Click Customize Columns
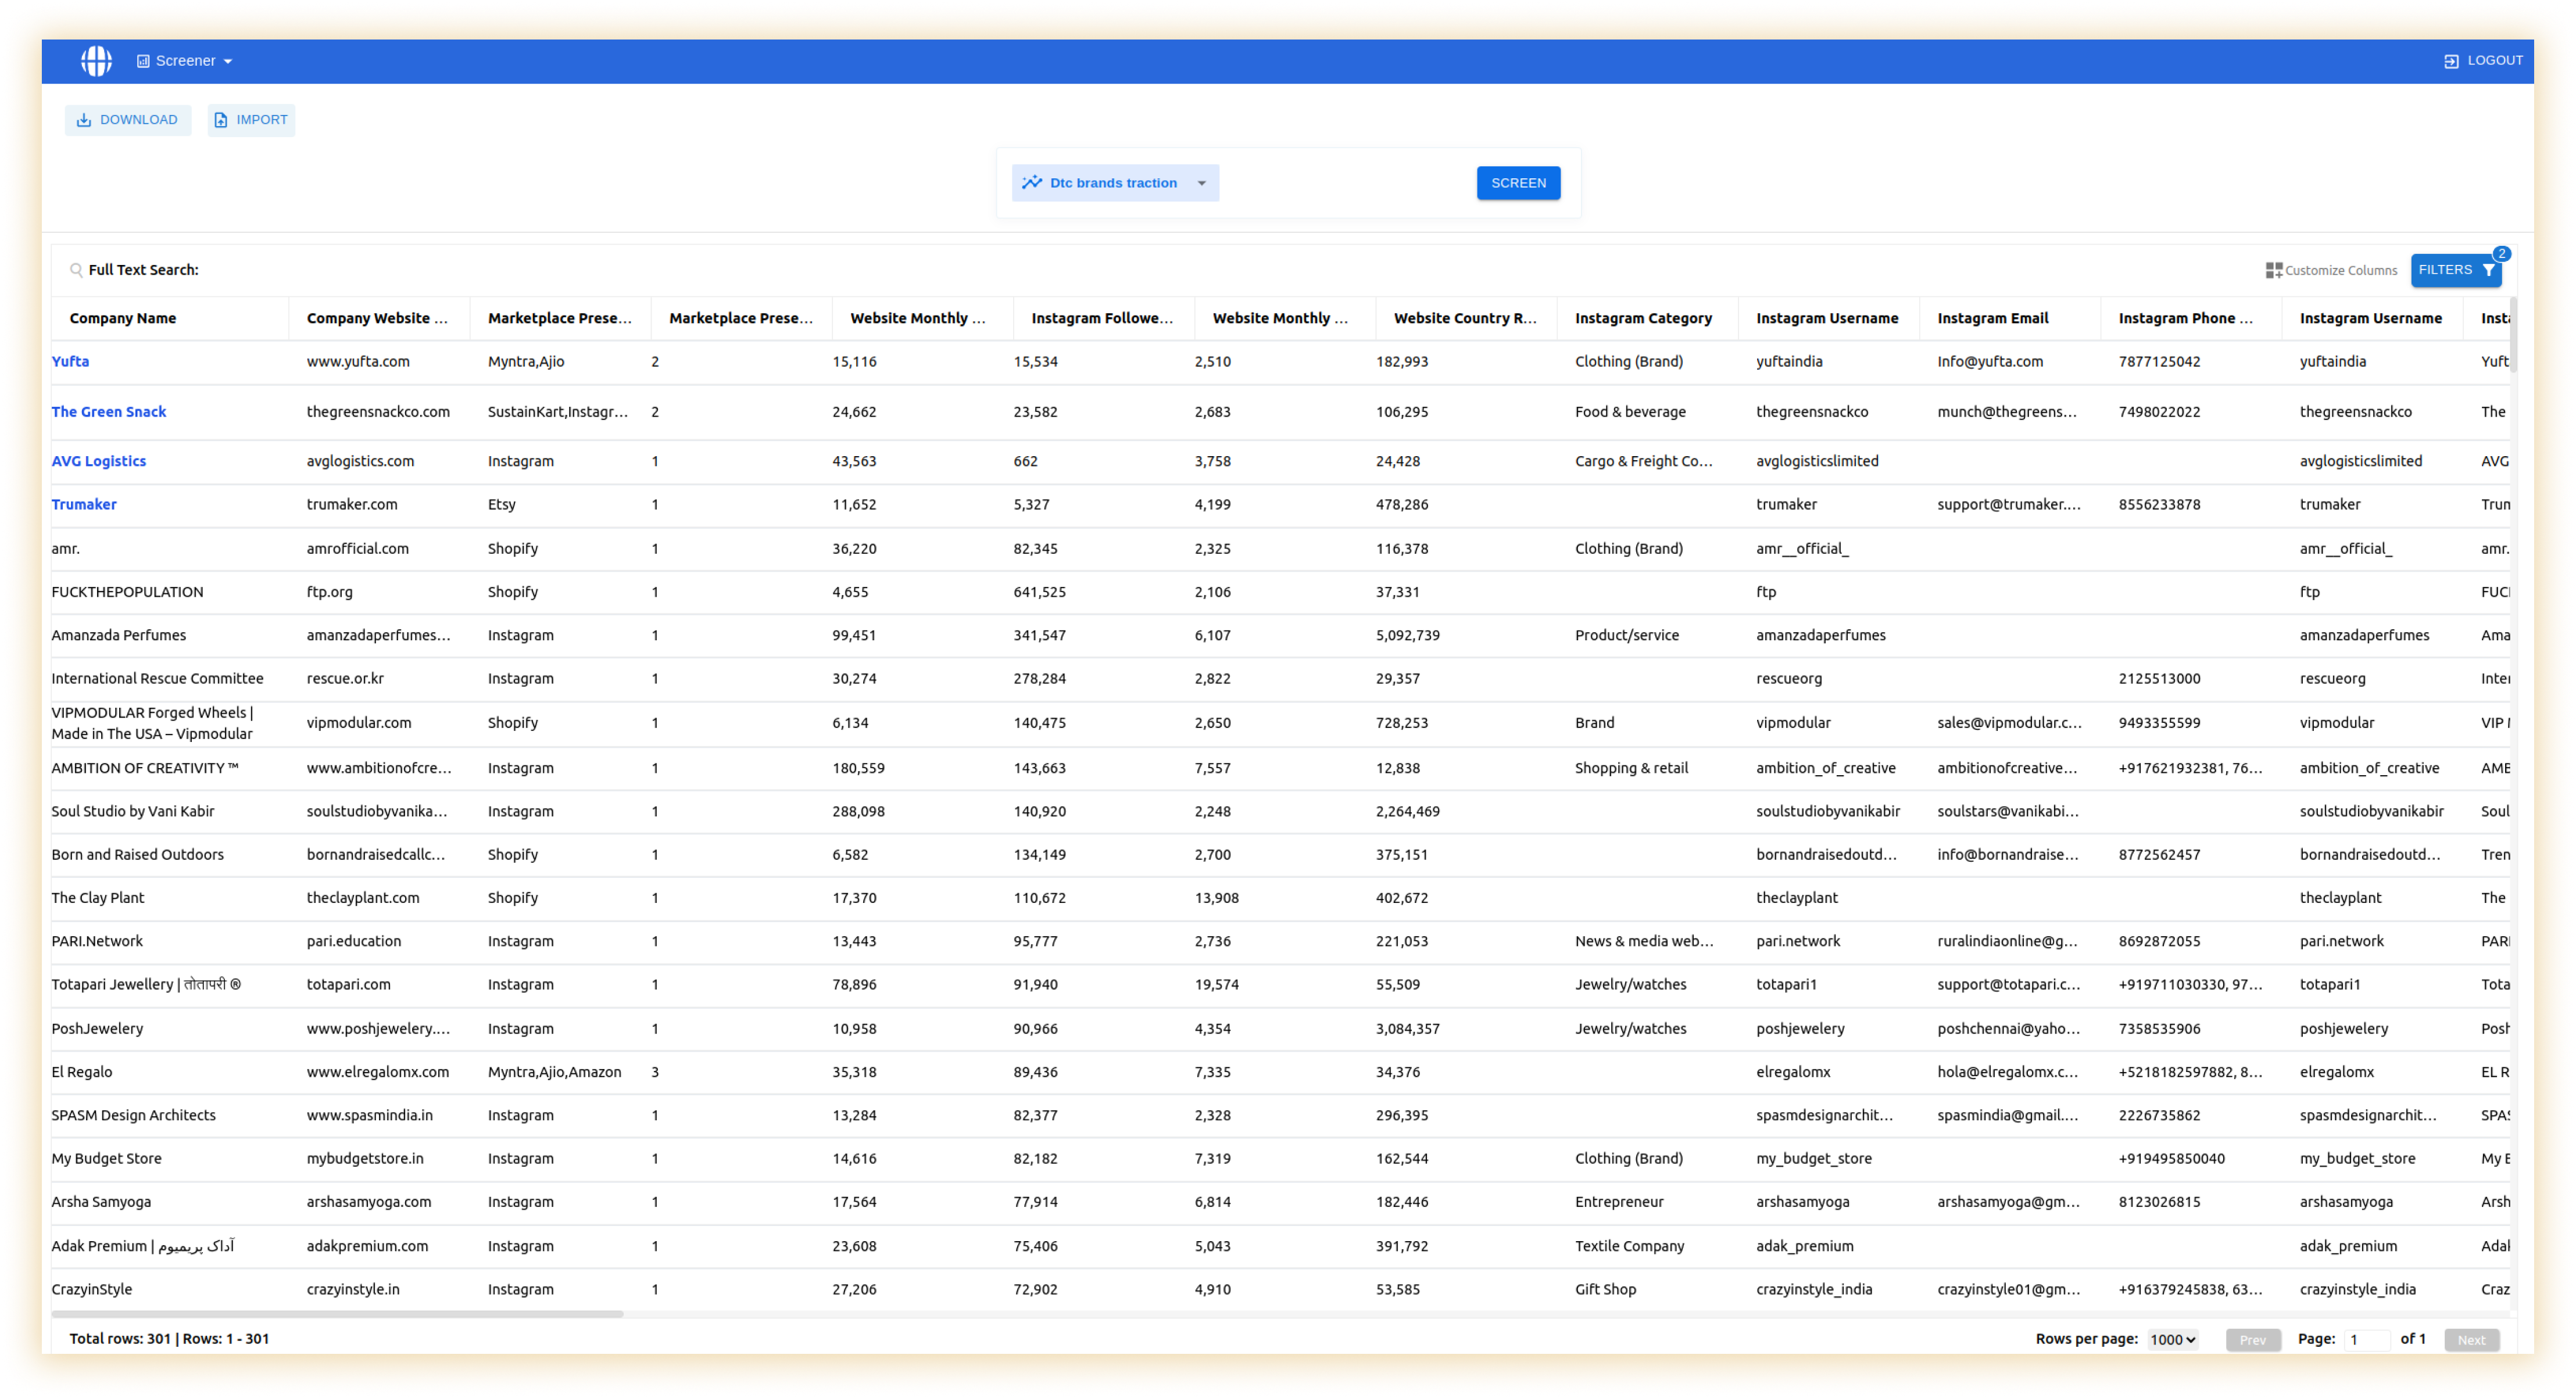 click(x=2331, y=271)
